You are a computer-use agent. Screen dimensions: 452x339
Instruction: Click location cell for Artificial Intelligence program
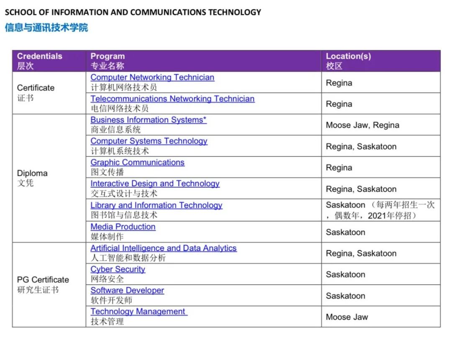[x=381, y=253]
